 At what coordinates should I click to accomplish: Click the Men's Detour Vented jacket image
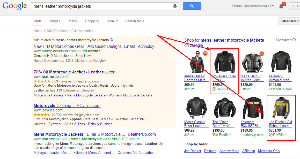253,62
